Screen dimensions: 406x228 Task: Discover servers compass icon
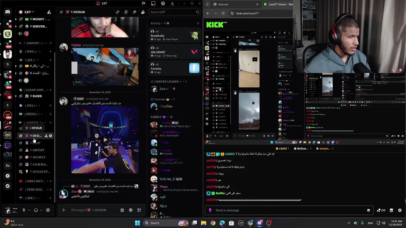click(x=8, y=186)
